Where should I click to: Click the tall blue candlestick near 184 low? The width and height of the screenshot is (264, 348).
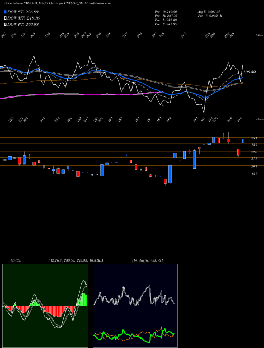click(170, 174)
